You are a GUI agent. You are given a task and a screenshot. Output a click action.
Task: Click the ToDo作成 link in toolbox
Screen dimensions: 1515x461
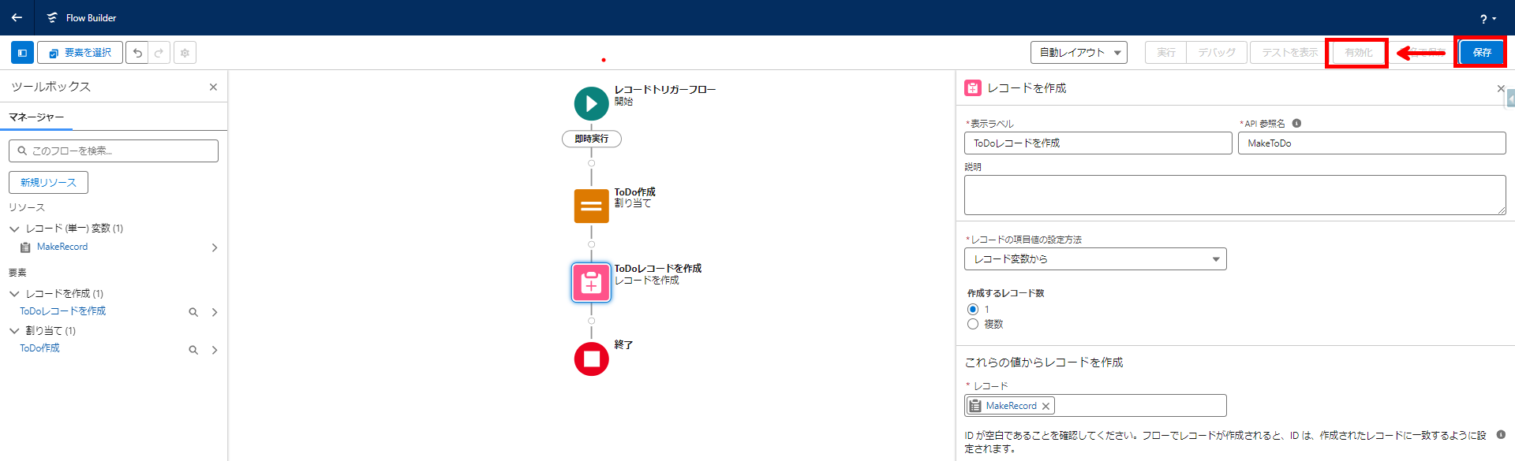click(x=39, y=348)
